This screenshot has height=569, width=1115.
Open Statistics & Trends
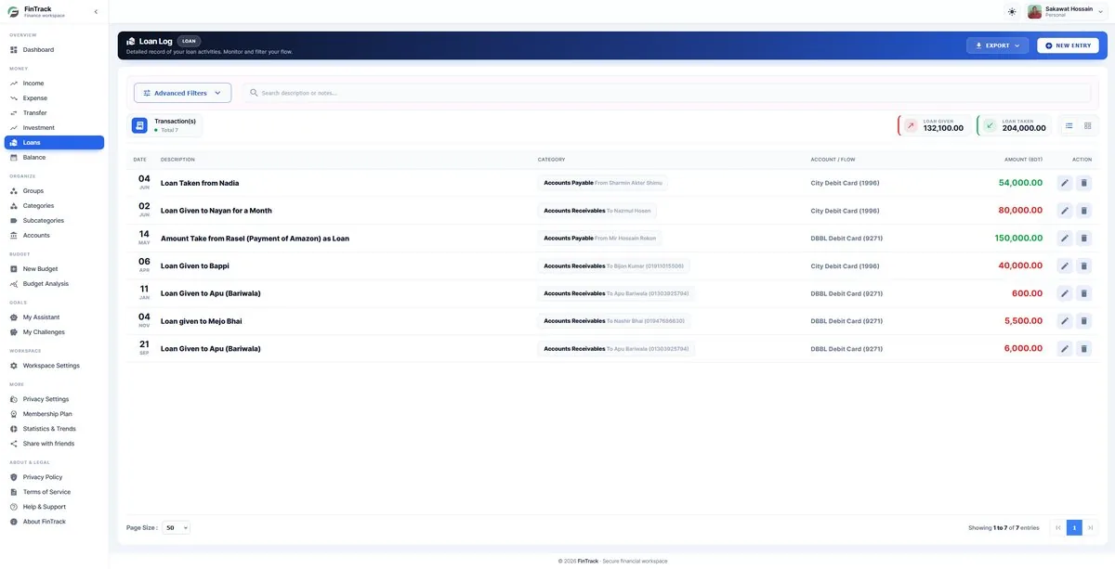pos(54,428)
